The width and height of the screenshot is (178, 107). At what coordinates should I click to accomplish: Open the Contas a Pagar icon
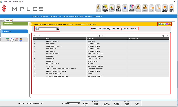[138, 8]
